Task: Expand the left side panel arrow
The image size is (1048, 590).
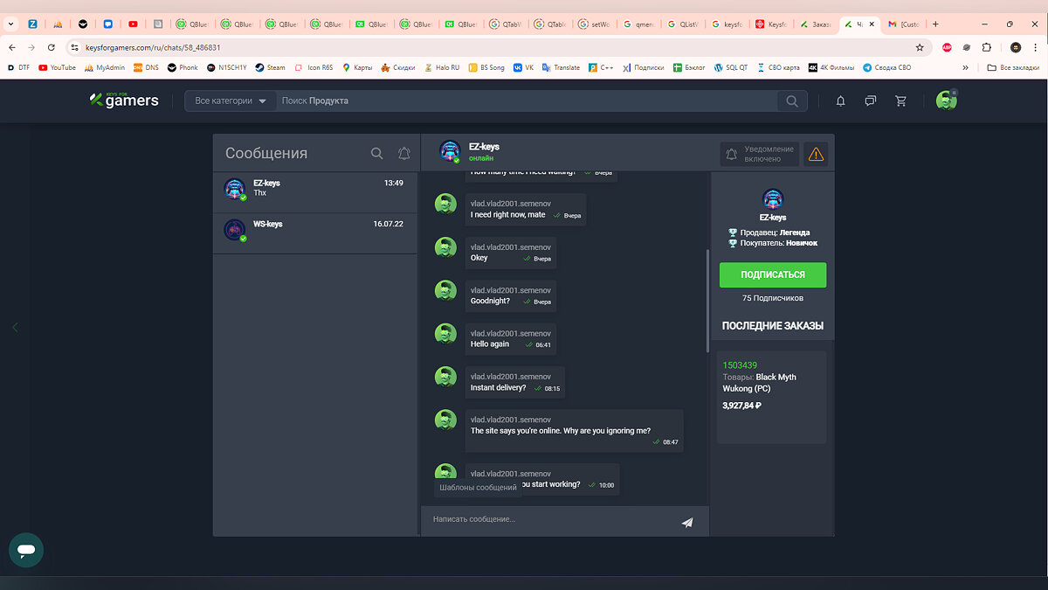Action: tap(15, 327)
